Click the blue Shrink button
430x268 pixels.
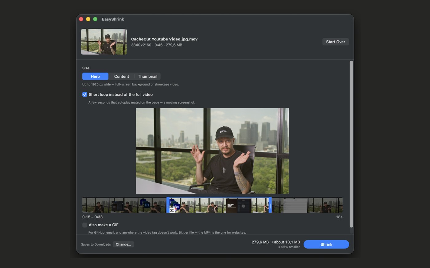coord(326,244)
